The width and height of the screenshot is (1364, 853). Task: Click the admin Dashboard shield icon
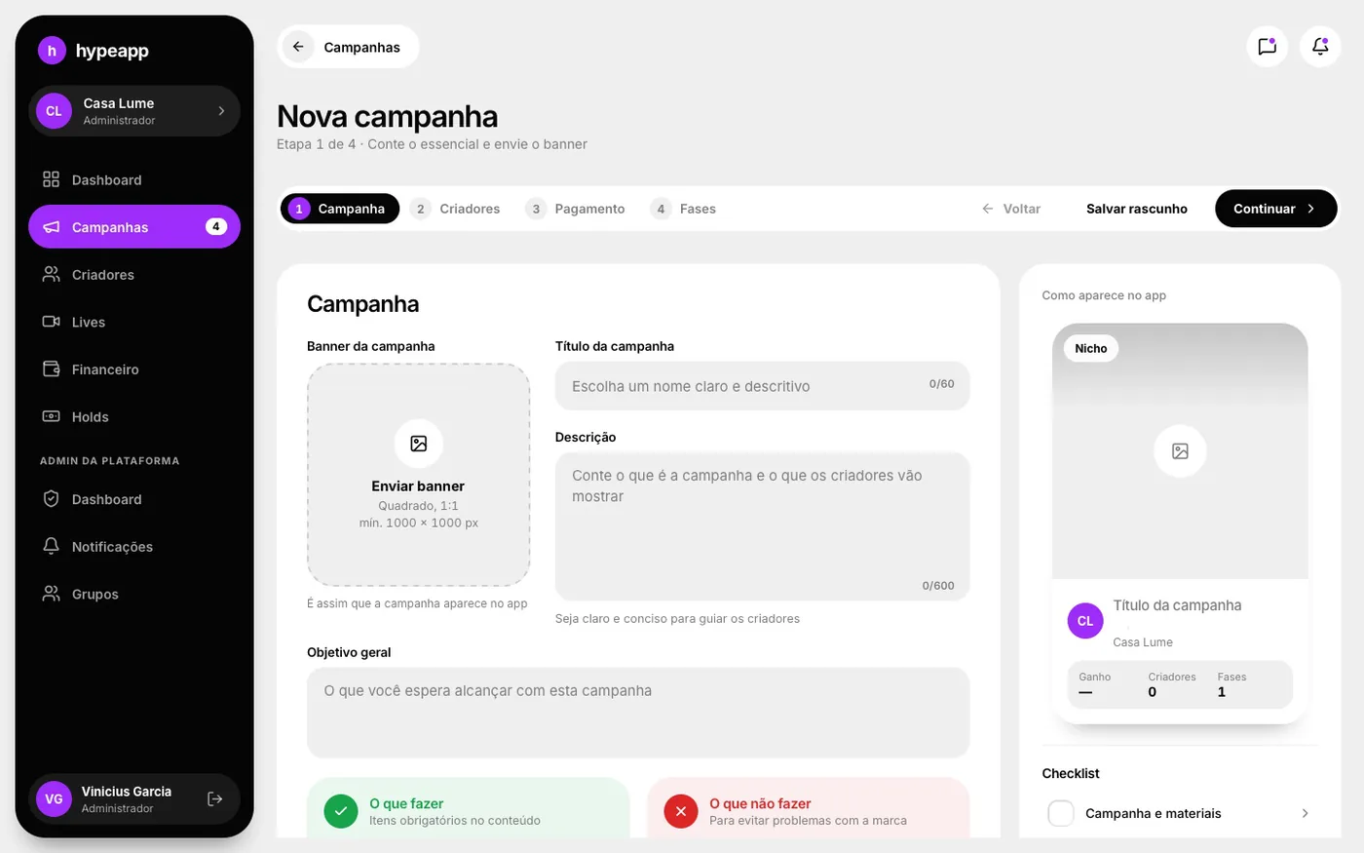point(52,499)
